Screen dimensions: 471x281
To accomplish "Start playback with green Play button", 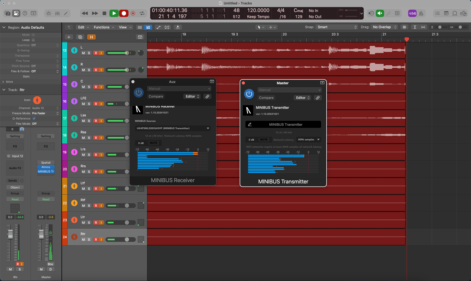I will (x=114, y=13).
